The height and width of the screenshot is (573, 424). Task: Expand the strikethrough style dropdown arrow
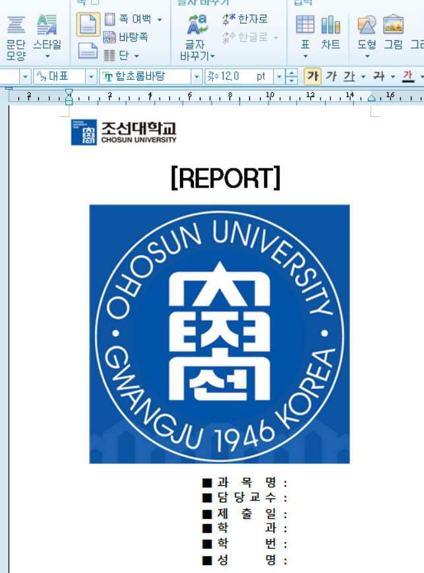(392, 77)
